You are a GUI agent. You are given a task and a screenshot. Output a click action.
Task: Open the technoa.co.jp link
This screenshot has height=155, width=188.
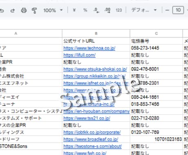click(90, 48)
